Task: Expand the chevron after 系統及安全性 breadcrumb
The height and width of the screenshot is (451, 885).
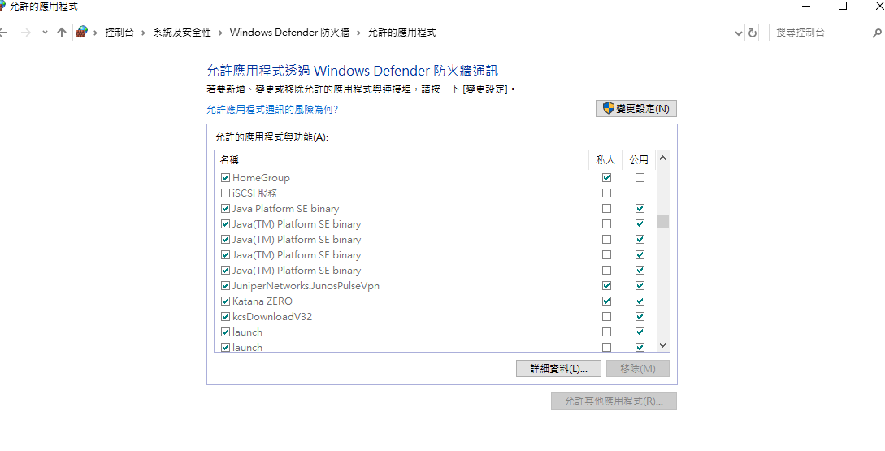Action: pos(220,33)
